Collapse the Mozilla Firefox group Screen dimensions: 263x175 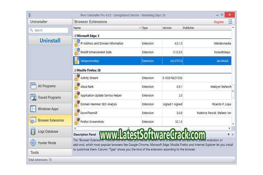pyautogui.click(x=75, y=70)
